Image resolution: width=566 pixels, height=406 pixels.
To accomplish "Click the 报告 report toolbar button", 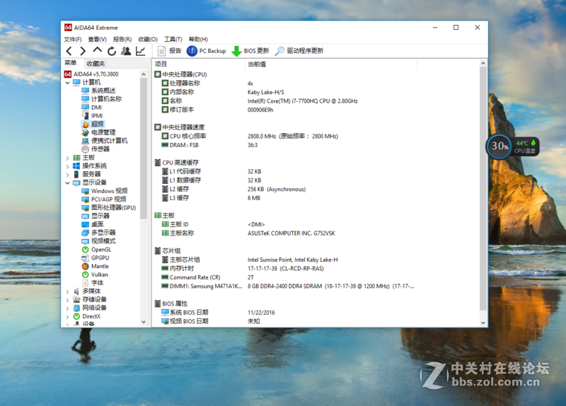I will [x=169, y=51].
